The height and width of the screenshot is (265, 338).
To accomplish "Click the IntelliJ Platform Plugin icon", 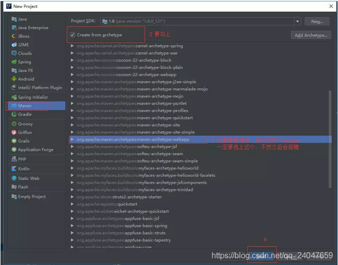I will (14, 88).
